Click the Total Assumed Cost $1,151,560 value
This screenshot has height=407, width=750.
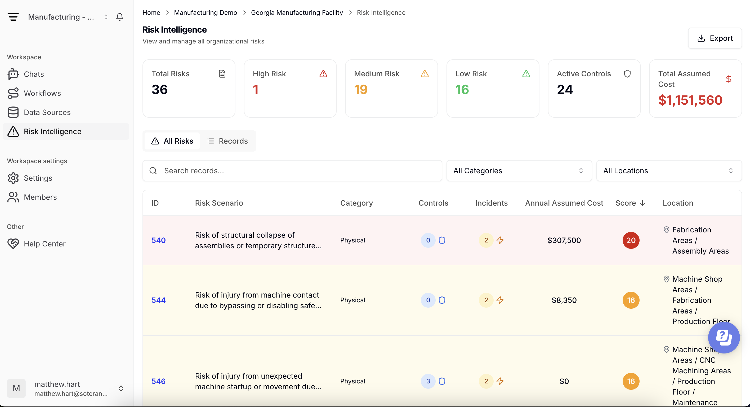pos(690,100)
